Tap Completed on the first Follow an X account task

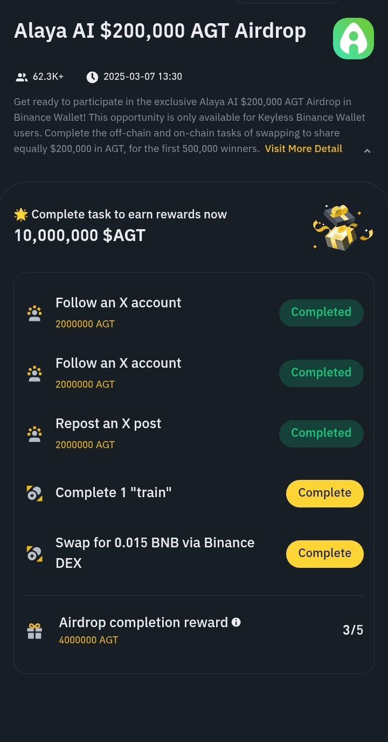(321, 312)
